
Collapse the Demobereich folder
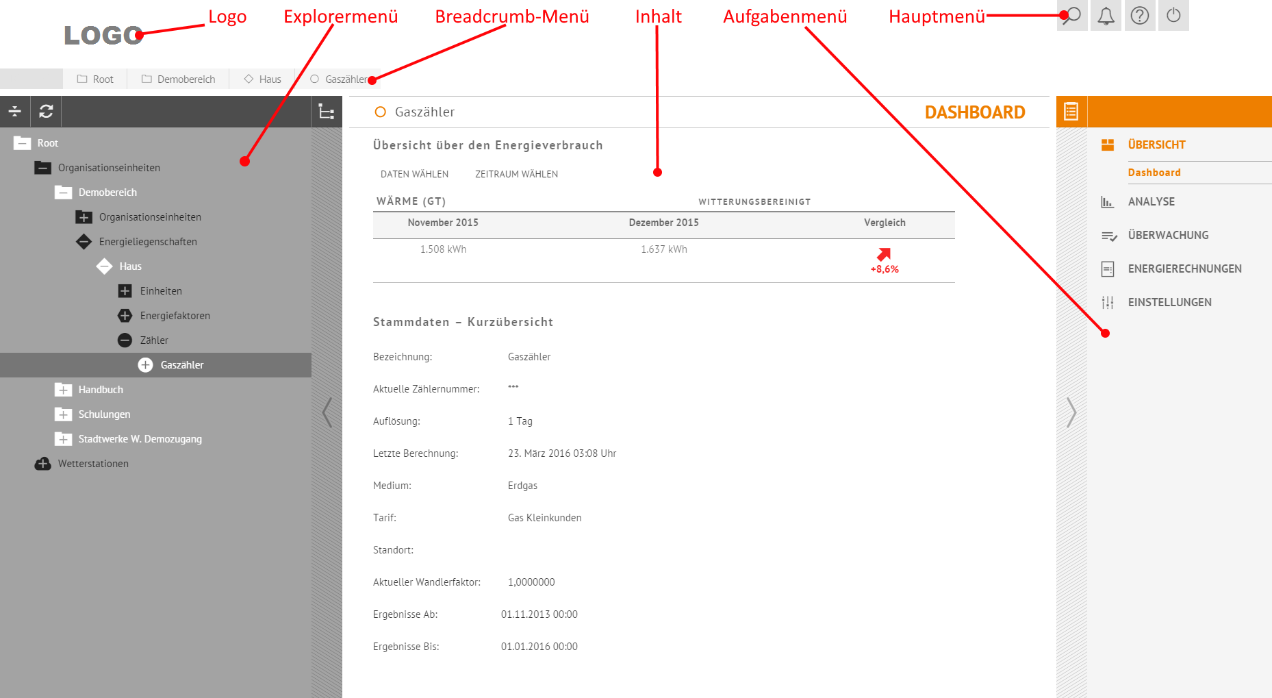[x=64, y=192]
